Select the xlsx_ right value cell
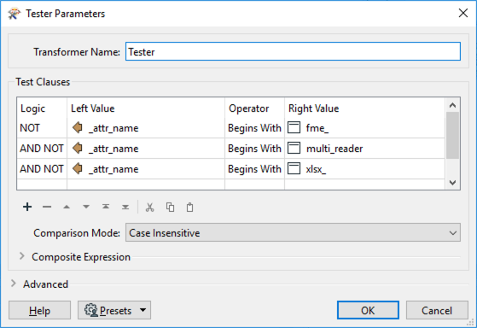Image resolution: width=477 pixels, height=328 pixels. click(364, 169)
